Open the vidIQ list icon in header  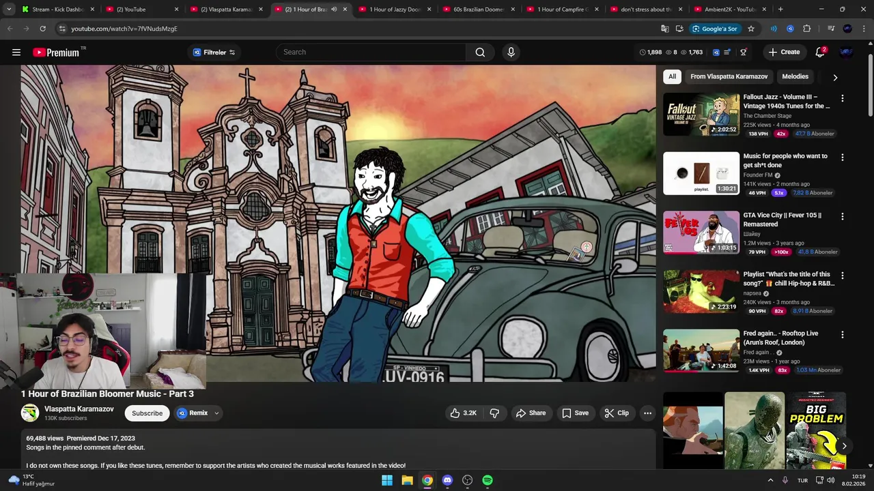pyautogui.click(x=727, y=52)
